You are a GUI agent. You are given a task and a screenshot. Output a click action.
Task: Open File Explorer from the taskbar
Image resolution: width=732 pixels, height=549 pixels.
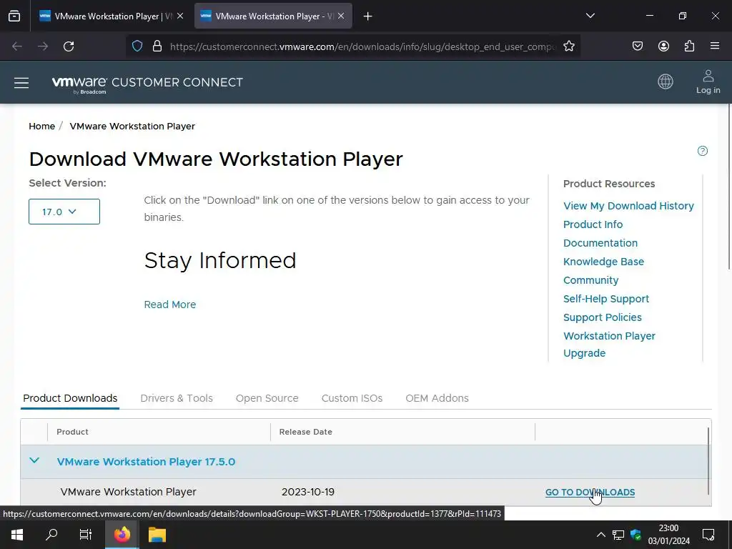(x=157, y=535)
